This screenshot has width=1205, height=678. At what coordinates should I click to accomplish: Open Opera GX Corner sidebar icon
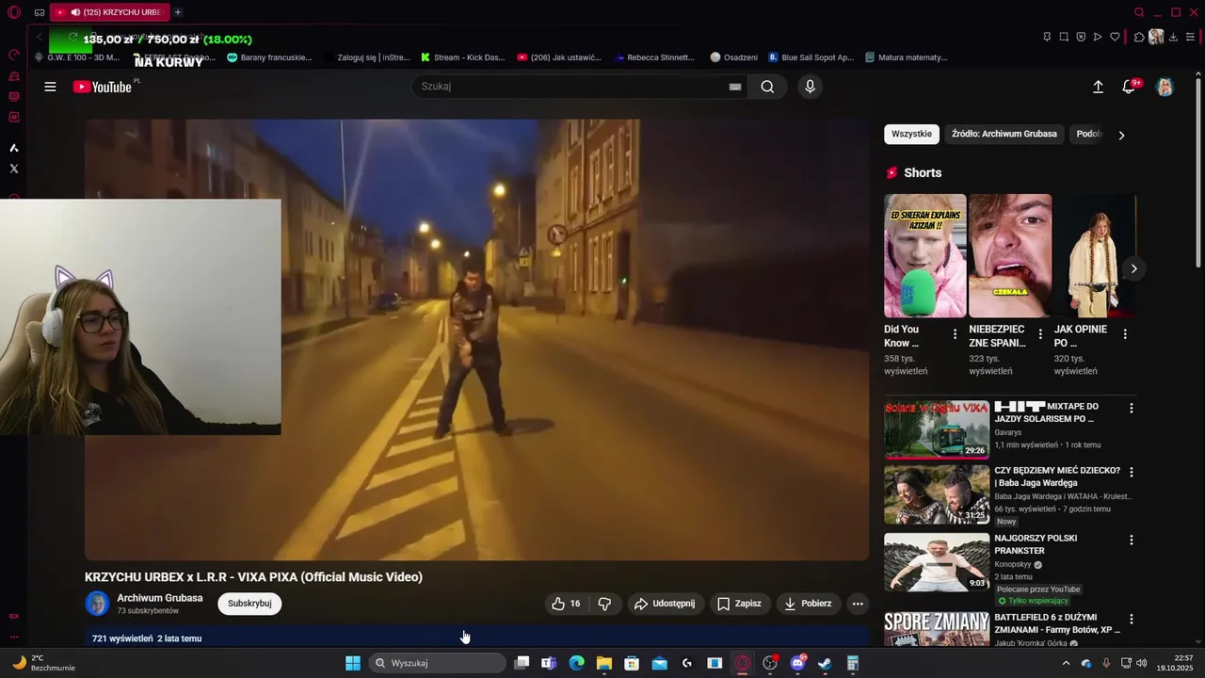tap(13, 616)
